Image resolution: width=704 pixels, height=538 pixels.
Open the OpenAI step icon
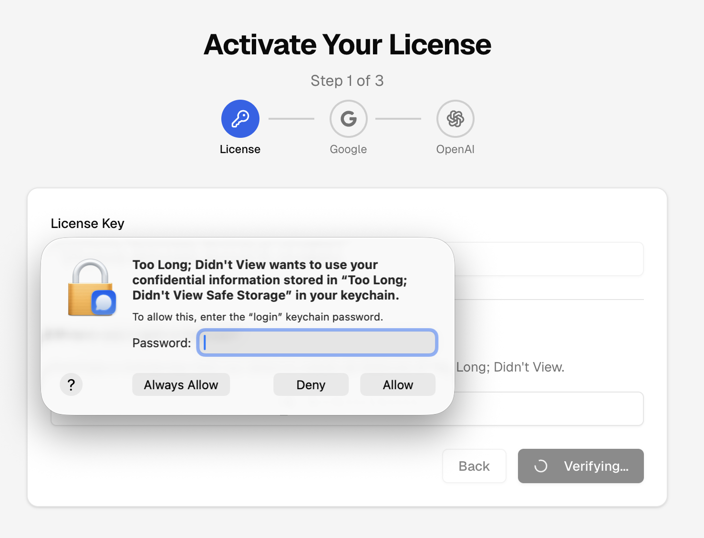pos(455,118)
